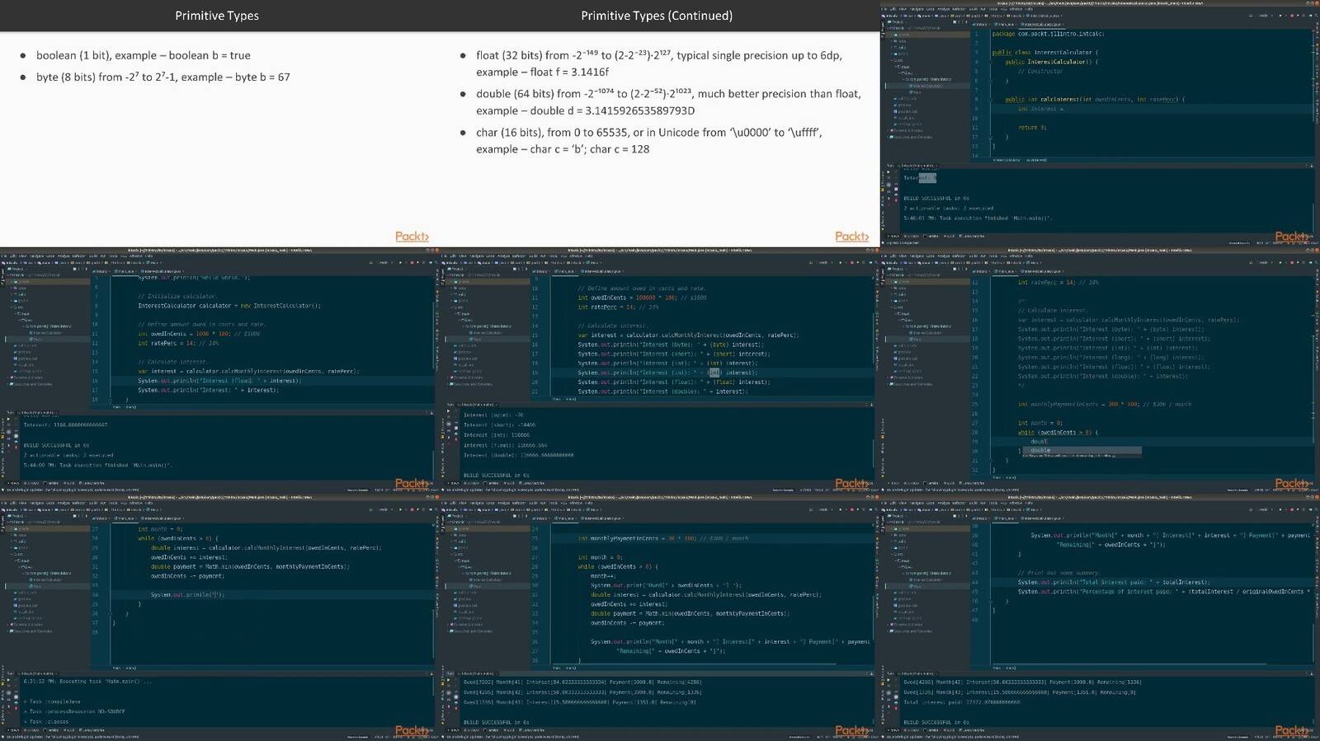The height and width of the screenshot is (741, 1320).
Task: Click the 'Primitive Types (Continued)' slide title
Action: [x=657, y=16]
